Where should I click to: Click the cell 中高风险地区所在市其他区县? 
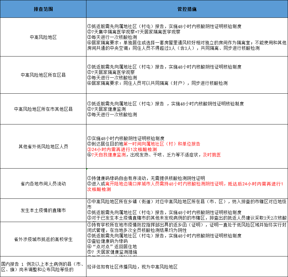point(43,109)
